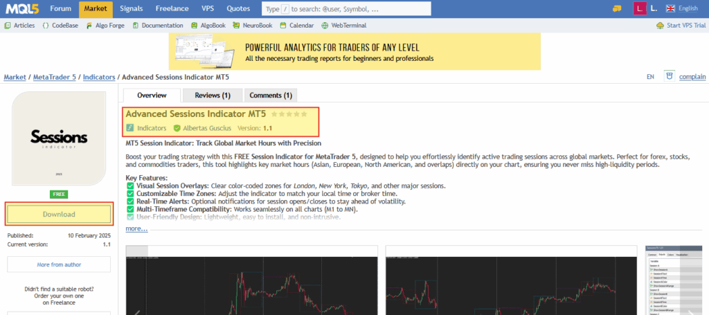
Task: Click the complain flag icon
Action: (x=669, y=76)
